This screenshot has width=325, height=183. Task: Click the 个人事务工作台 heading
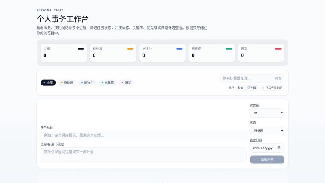63,19
